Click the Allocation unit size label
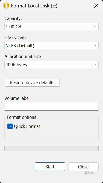 (23, 56)
